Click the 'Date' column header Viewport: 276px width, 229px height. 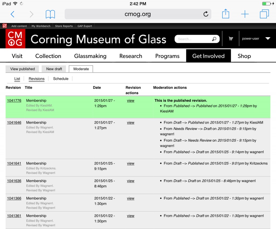(x=97, y=88)
